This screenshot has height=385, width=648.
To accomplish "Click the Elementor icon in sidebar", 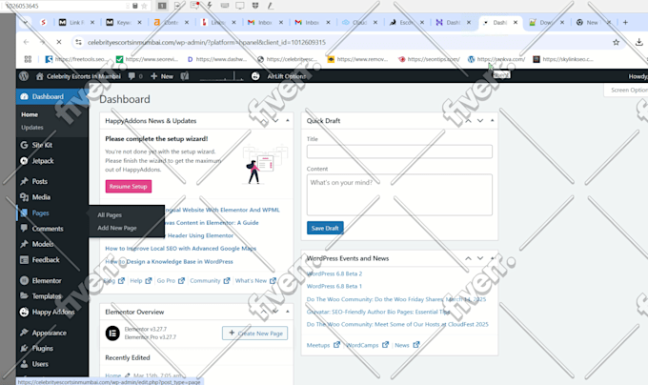I will [x=24, y=280].
